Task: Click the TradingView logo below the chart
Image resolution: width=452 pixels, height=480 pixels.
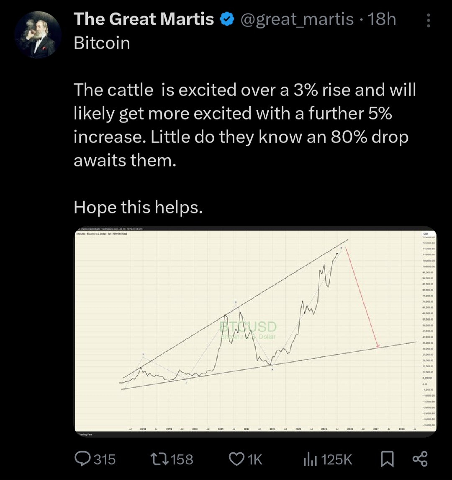Action: (x=85, y=434)
